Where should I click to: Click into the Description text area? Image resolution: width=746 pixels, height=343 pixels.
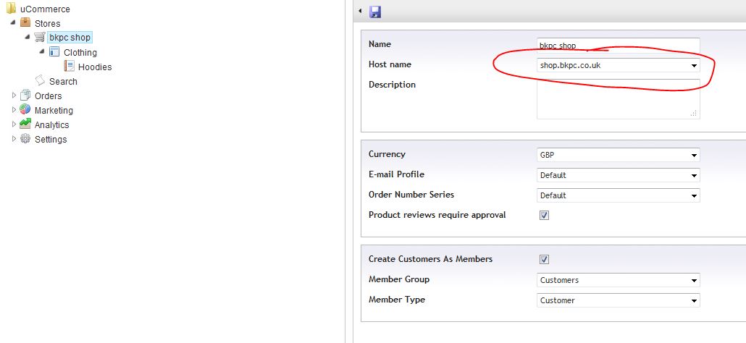click(618, 99)
